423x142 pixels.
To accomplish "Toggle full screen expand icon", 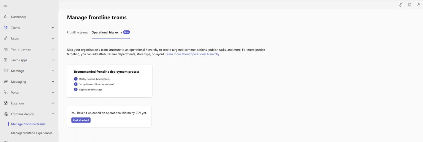I will tap(418, 5).
